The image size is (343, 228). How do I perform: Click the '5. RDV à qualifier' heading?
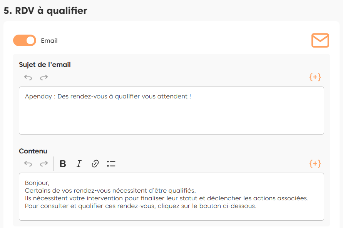pos(45,10)
